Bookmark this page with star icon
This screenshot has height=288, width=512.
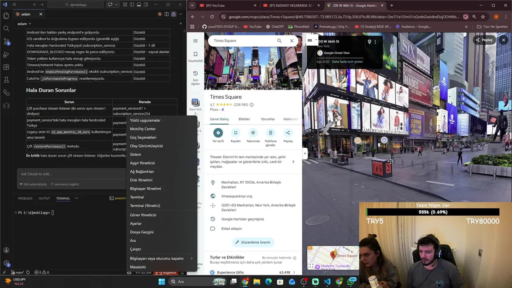pyautogui.click(x=483, y=17)
